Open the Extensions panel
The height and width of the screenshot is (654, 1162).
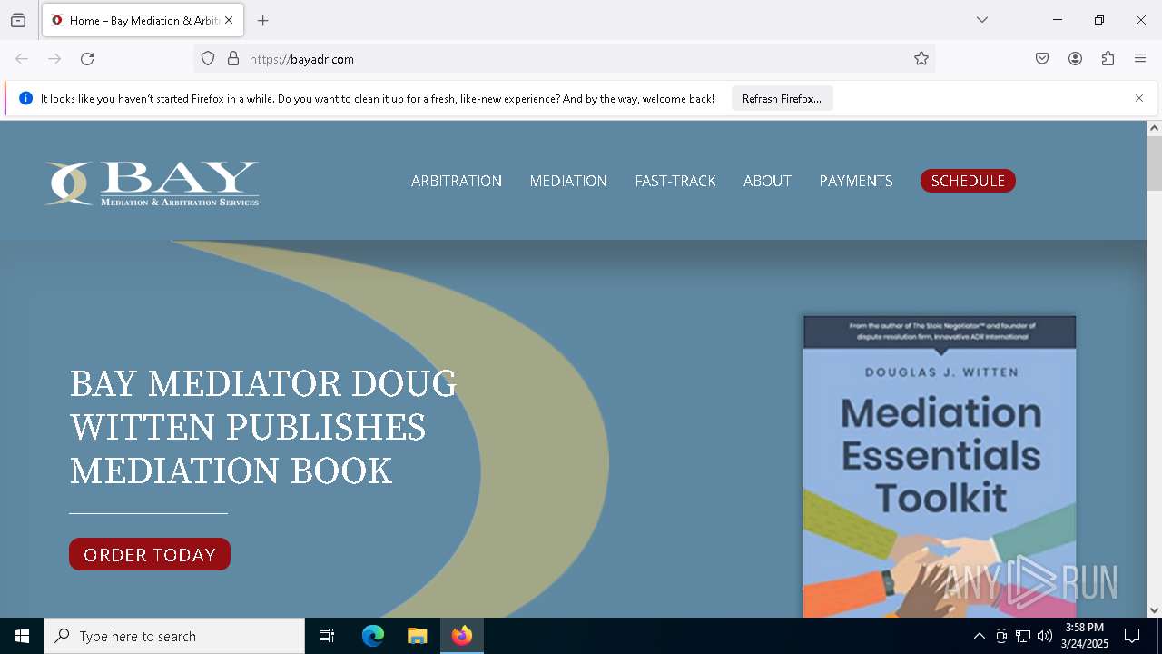(1108, 59)
